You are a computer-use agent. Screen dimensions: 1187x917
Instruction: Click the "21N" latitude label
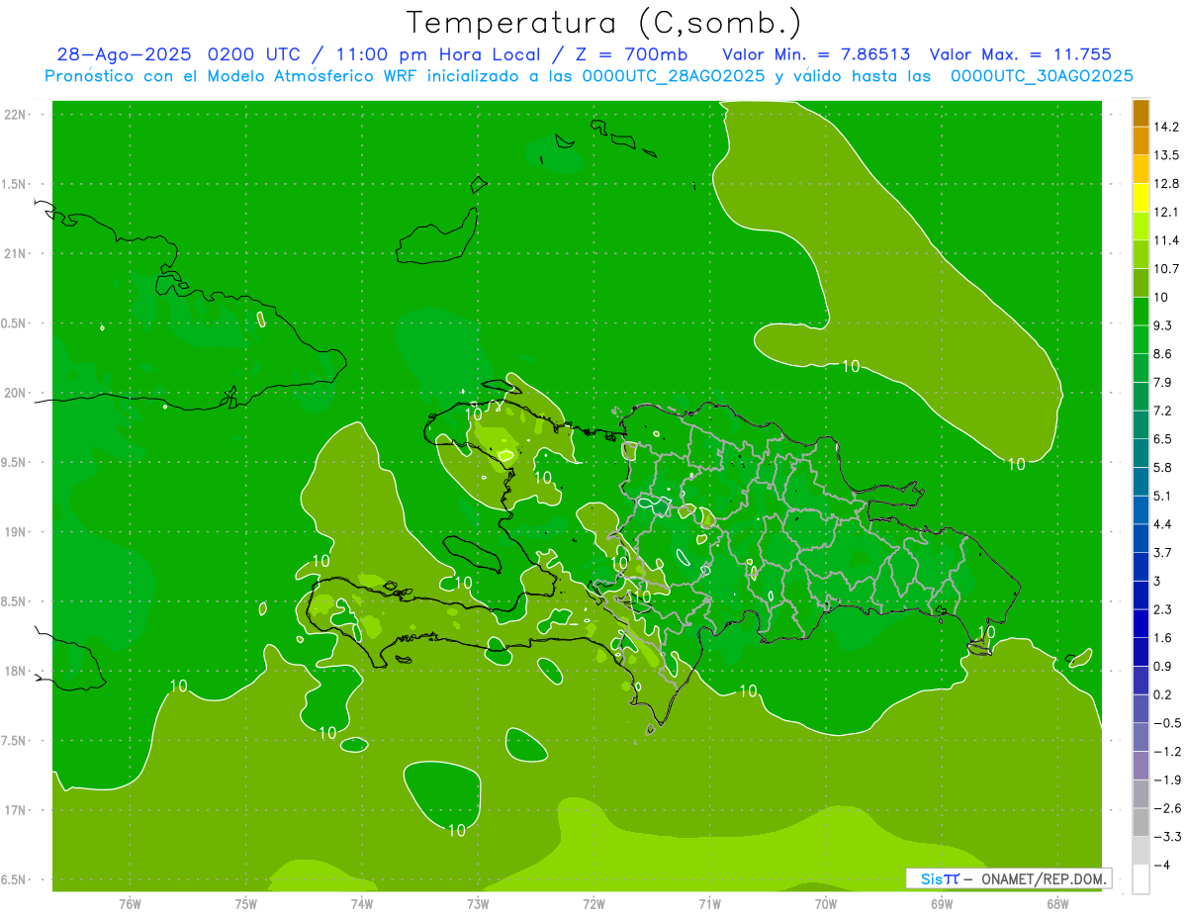point(15,253)
